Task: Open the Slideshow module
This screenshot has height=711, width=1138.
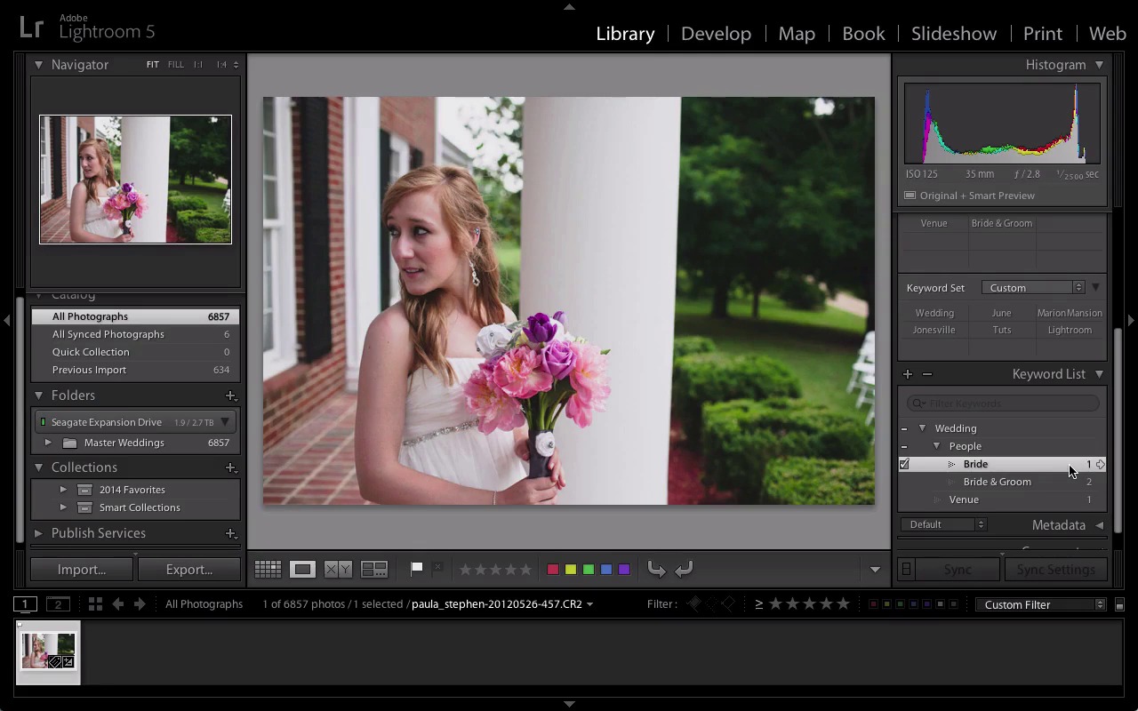Action: (x=953, y=34)
